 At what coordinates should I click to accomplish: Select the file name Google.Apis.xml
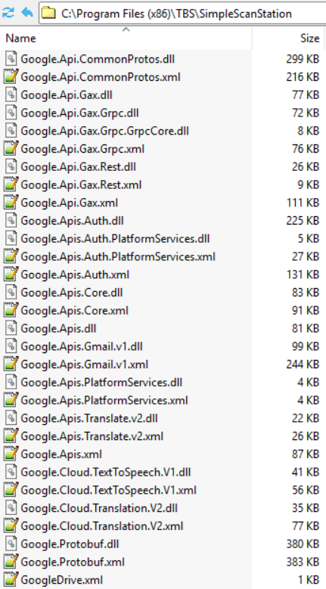(61, 454)
